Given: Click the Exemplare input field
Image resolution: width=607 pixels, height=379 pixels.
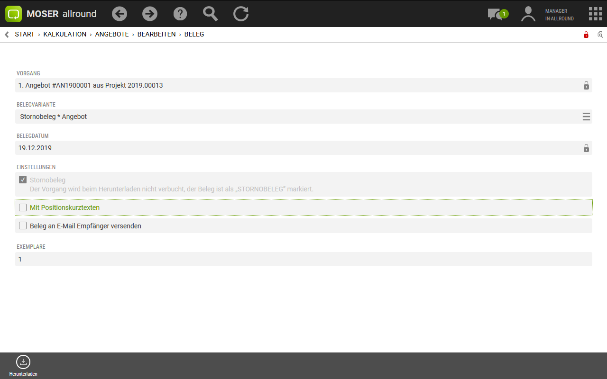Looking at the screenshot, I should (x=303, y=259).
